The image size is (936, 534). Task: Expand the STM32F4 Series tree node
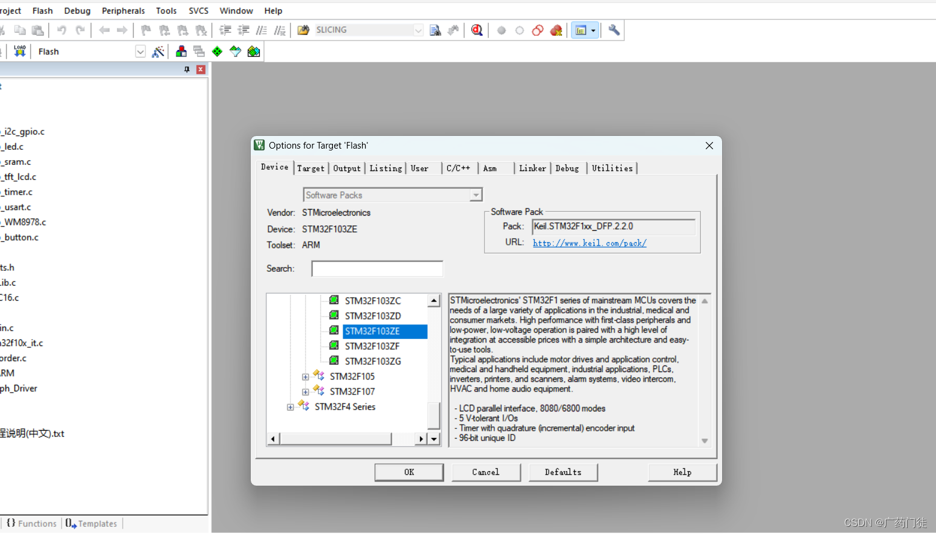coord(291,407)
